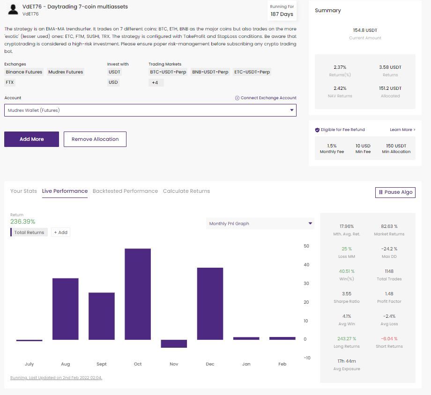431x395 pixels.
Task: Click the 1.5% Monthly Fee text
Action: point(332,149)
